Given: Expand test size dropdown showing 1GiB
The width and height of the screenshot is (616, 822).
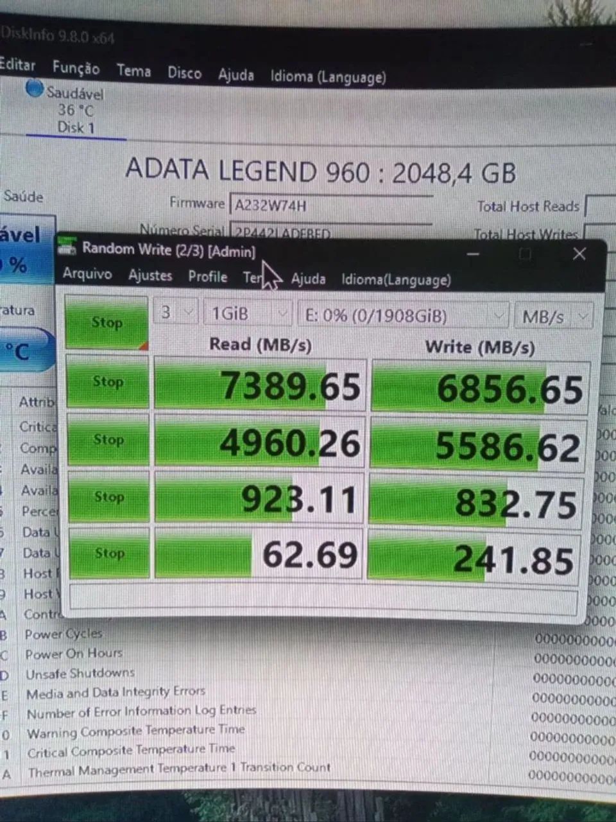Looking at the screenshot, I should click(x=247, y=313).
